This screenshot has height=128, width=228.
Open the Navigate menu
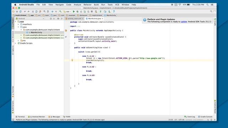59,5
